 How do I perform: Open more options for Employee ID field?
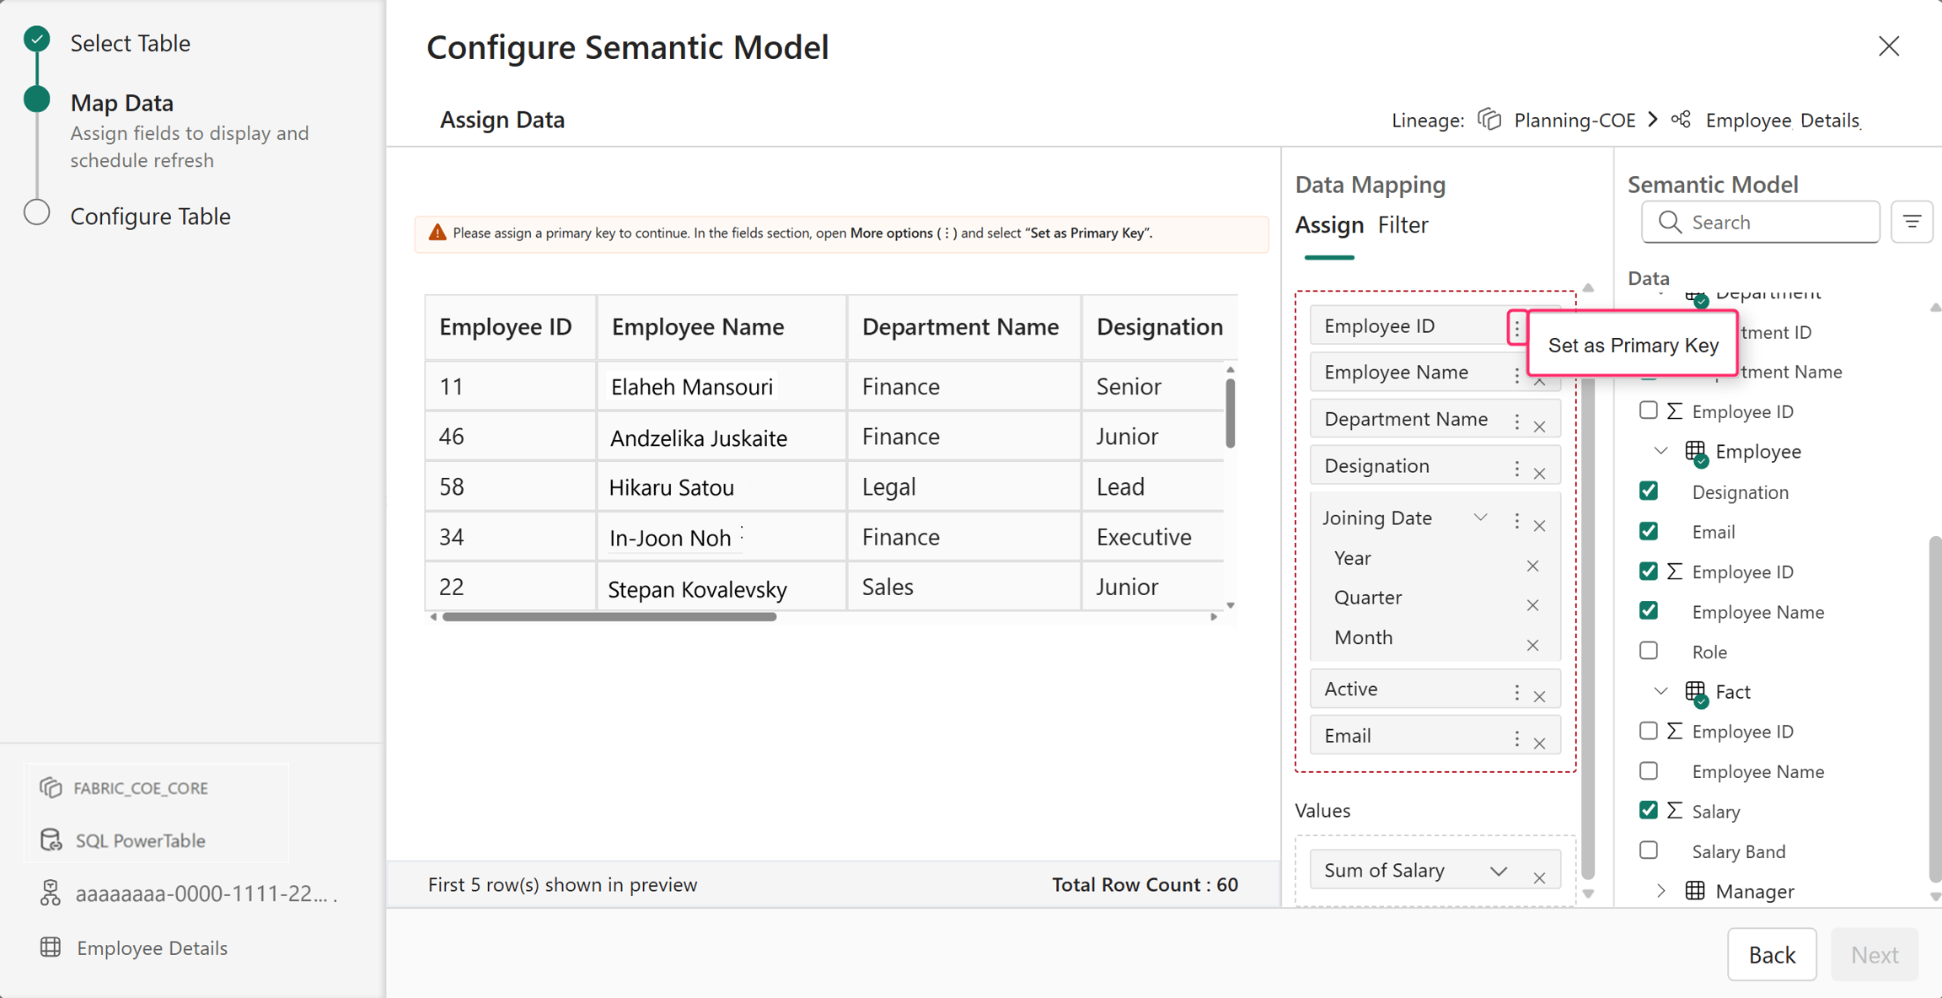1516,327
